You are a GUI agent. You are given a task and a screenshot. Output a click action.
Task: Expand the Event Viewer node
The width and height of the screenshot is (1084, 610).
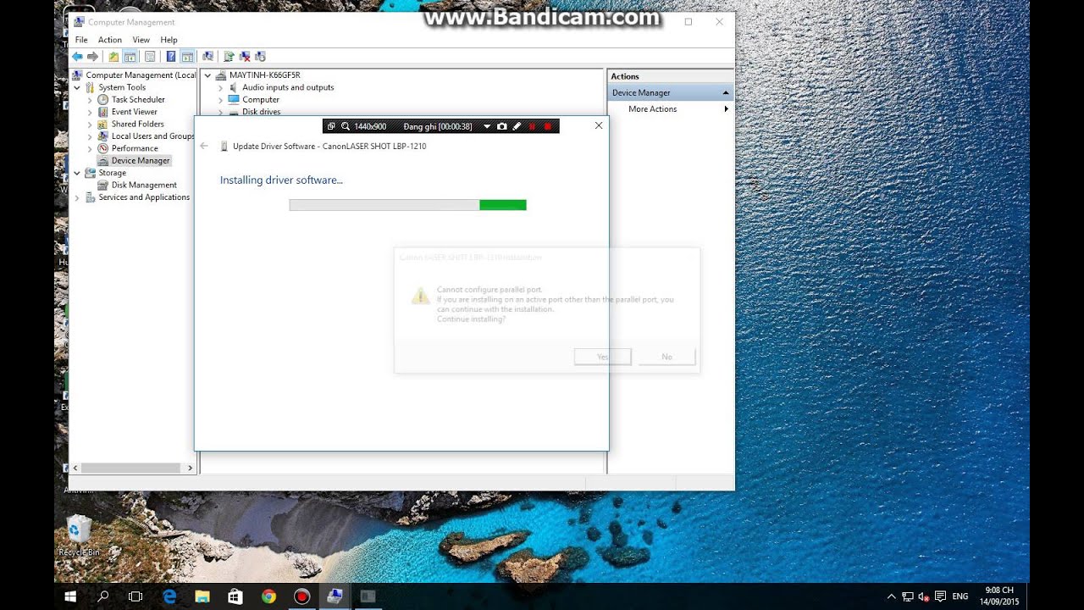(x=91, y=112)
